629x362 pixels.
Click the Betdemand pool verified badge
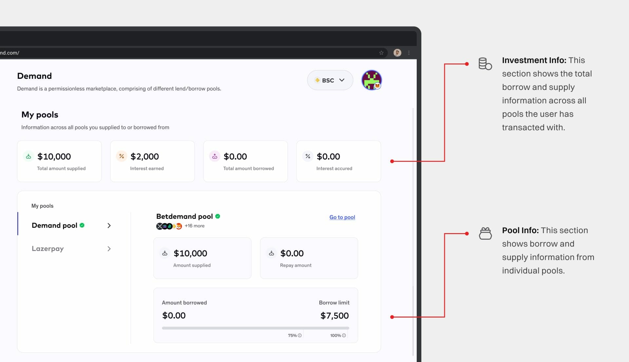[218, 216]
